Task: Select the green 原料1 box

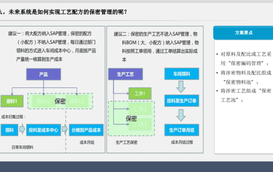Action: tap(12, 101)
